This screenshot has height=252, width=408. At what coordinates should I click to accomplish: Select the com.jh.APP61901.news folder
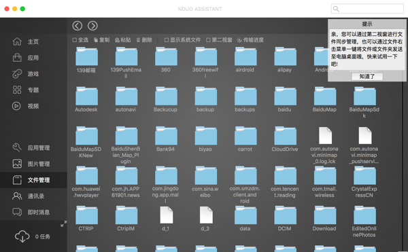click(126, 176)
